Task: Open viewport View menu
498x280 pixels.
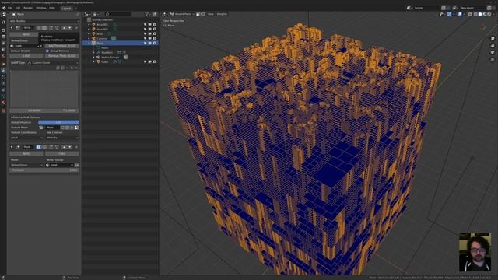Action: 211,14
